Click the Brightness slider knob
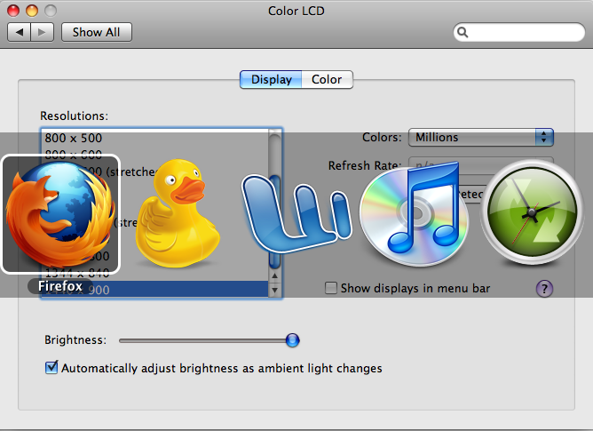Image resolution: width=593 pixels, height=431 pixels. (x=292, y=340)
